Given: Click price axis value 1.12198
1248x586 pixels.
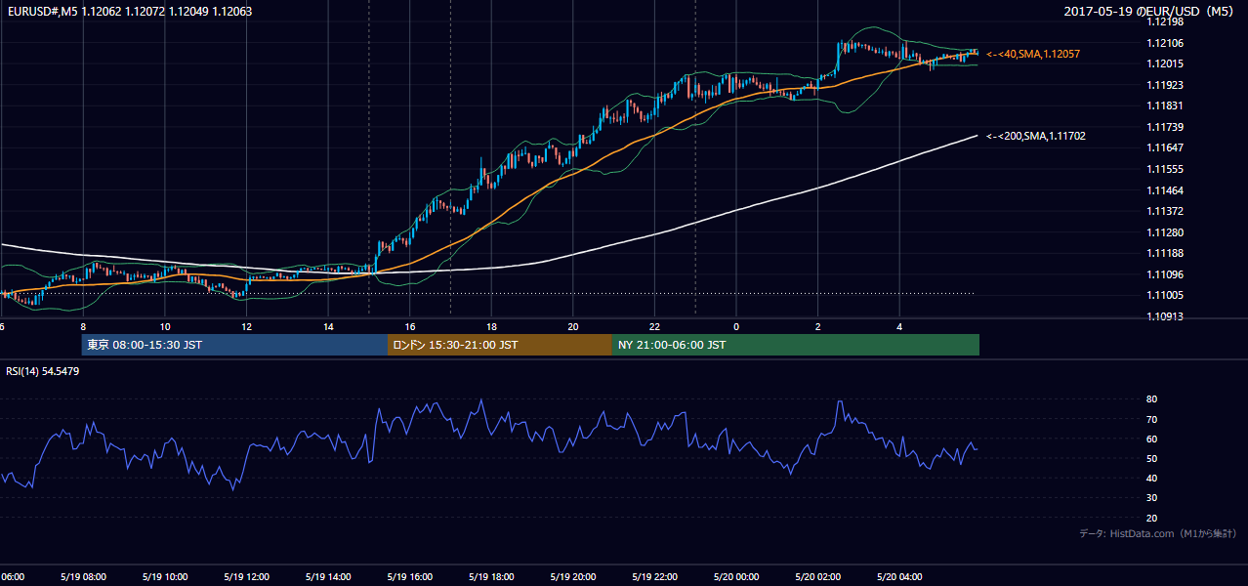Looking at the screenshot, I should click(1164, 21).
